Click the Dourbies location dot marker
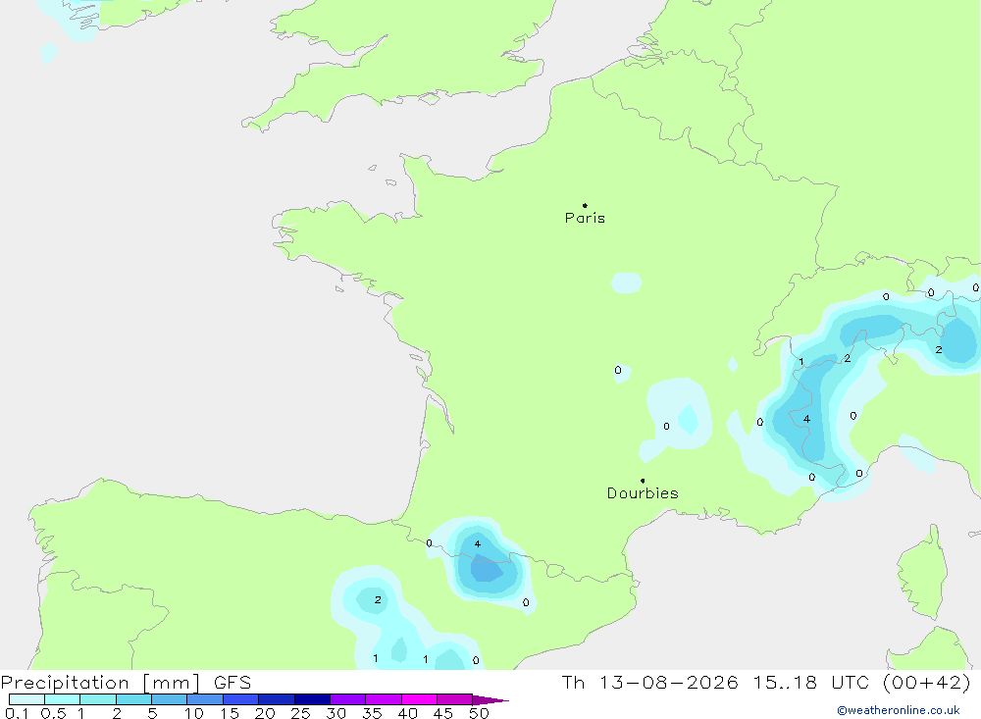 click(643, 481)
